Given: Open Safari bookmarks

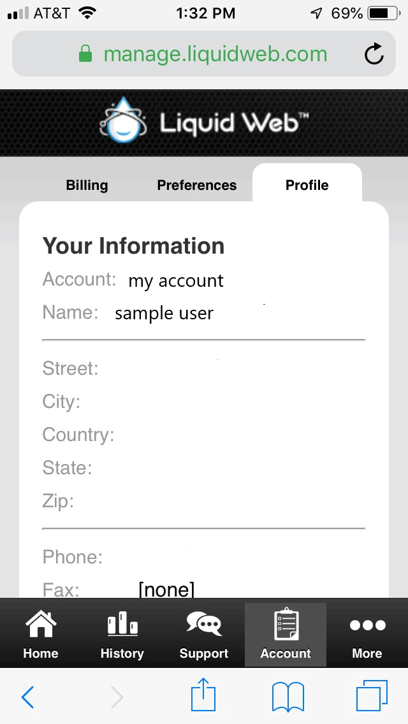Looking at the screenshot, I should 288,697.
